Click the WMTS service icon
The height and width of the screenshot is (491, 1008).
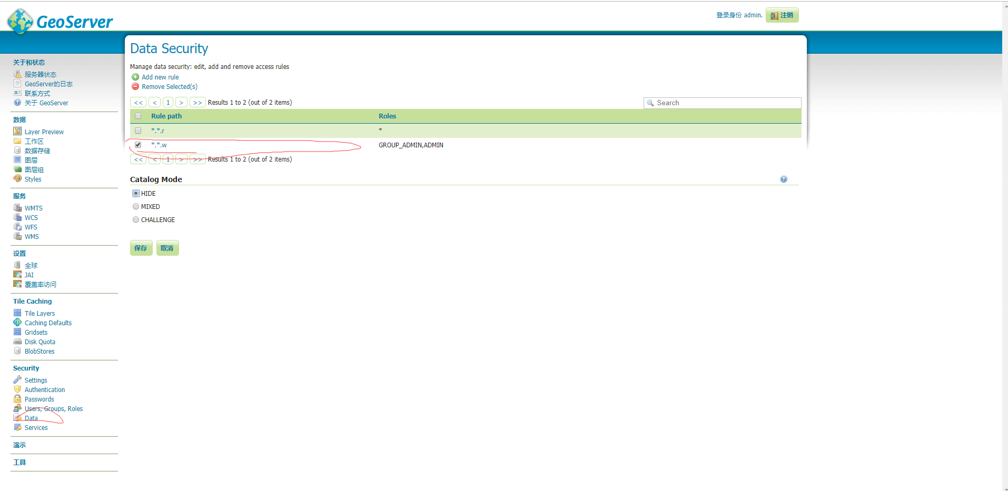(x=17, y=208)
